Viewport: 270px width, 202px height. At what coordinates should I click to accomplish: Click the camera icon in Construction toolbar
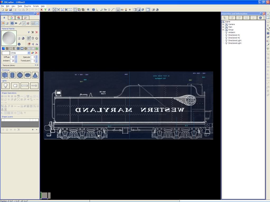[16, 23]
